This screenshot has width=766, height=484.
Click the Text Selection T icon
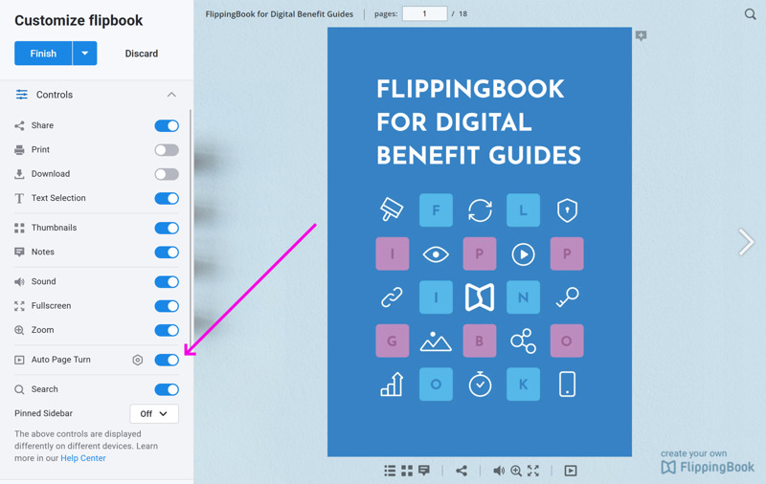click(x=19, y=198)
